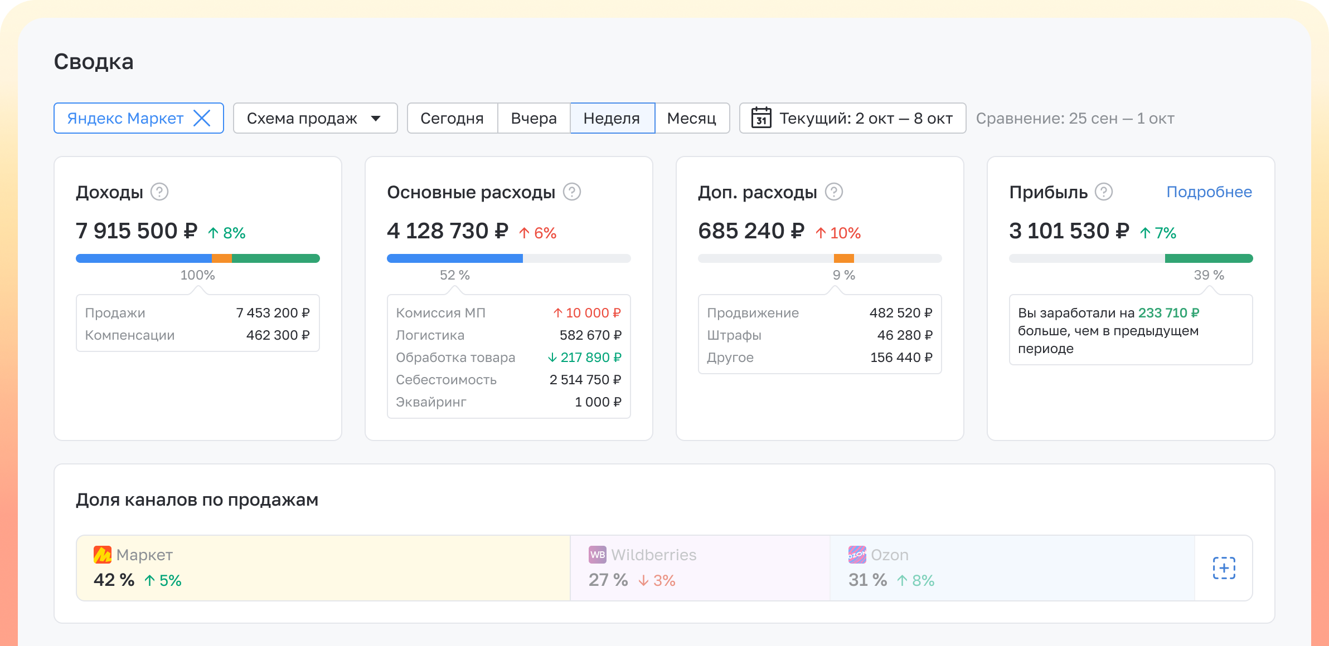Switch to the Месяц period

pos(691,118)
